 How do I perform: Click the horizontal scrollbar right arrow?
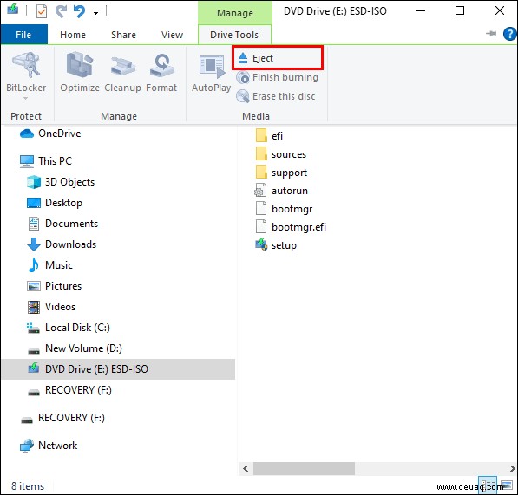point(512,468)
